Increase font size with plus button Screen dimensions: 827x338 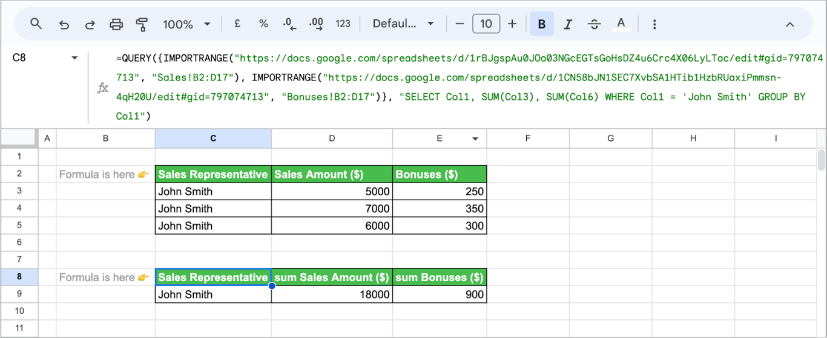point(512,24)
